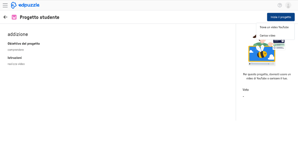Open the hamburger navigation menu
298x149 pixels.
(x=5, y=5)
